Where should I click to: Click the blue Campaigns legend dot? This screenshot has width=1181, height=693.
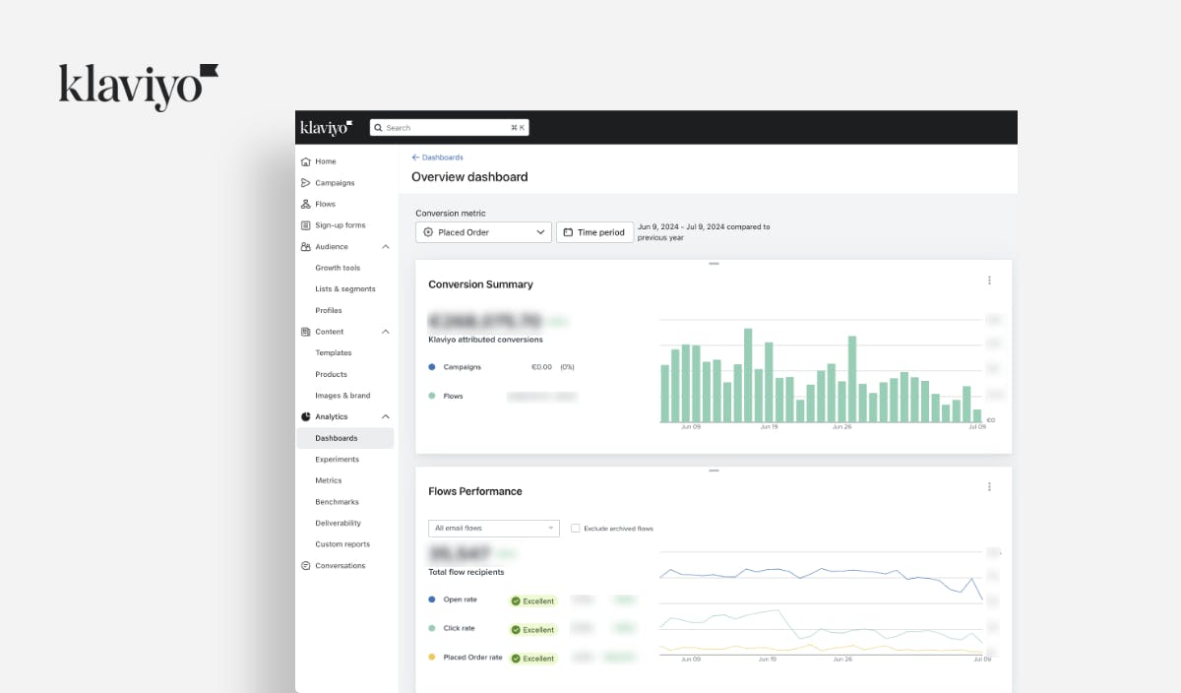point(432,367)
